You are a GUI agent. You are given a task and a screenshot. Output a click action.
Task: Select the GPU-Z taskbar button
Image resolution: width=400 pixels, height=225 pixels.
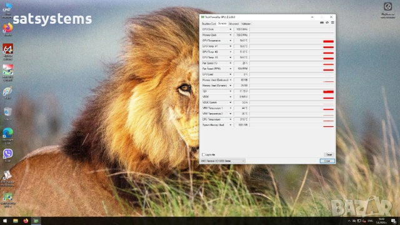pyautogui.click(x=36, y=221)
